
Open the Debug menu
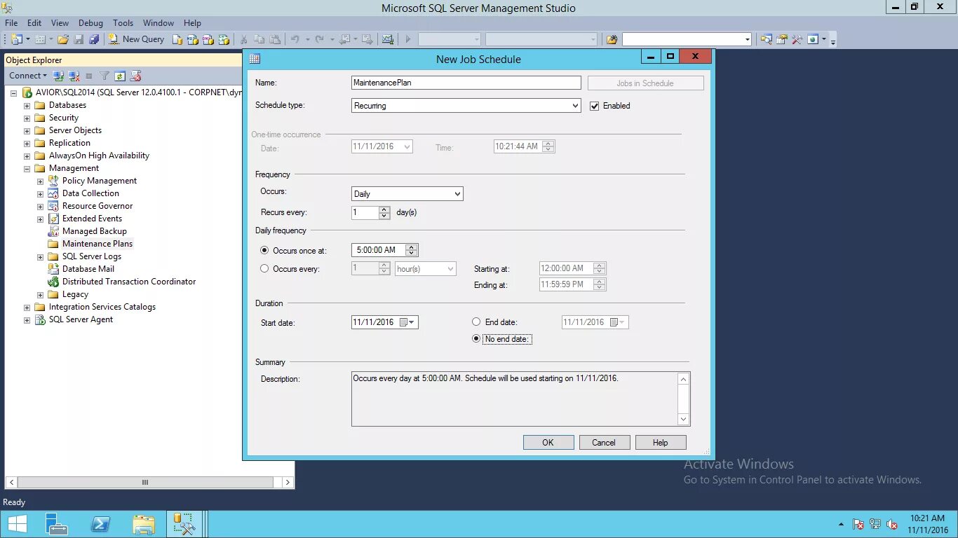[90, 23]
